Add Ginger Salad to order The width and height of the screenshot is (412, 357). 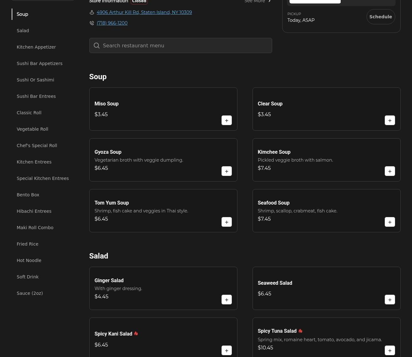pyautogui.click(x=226, y=300)
